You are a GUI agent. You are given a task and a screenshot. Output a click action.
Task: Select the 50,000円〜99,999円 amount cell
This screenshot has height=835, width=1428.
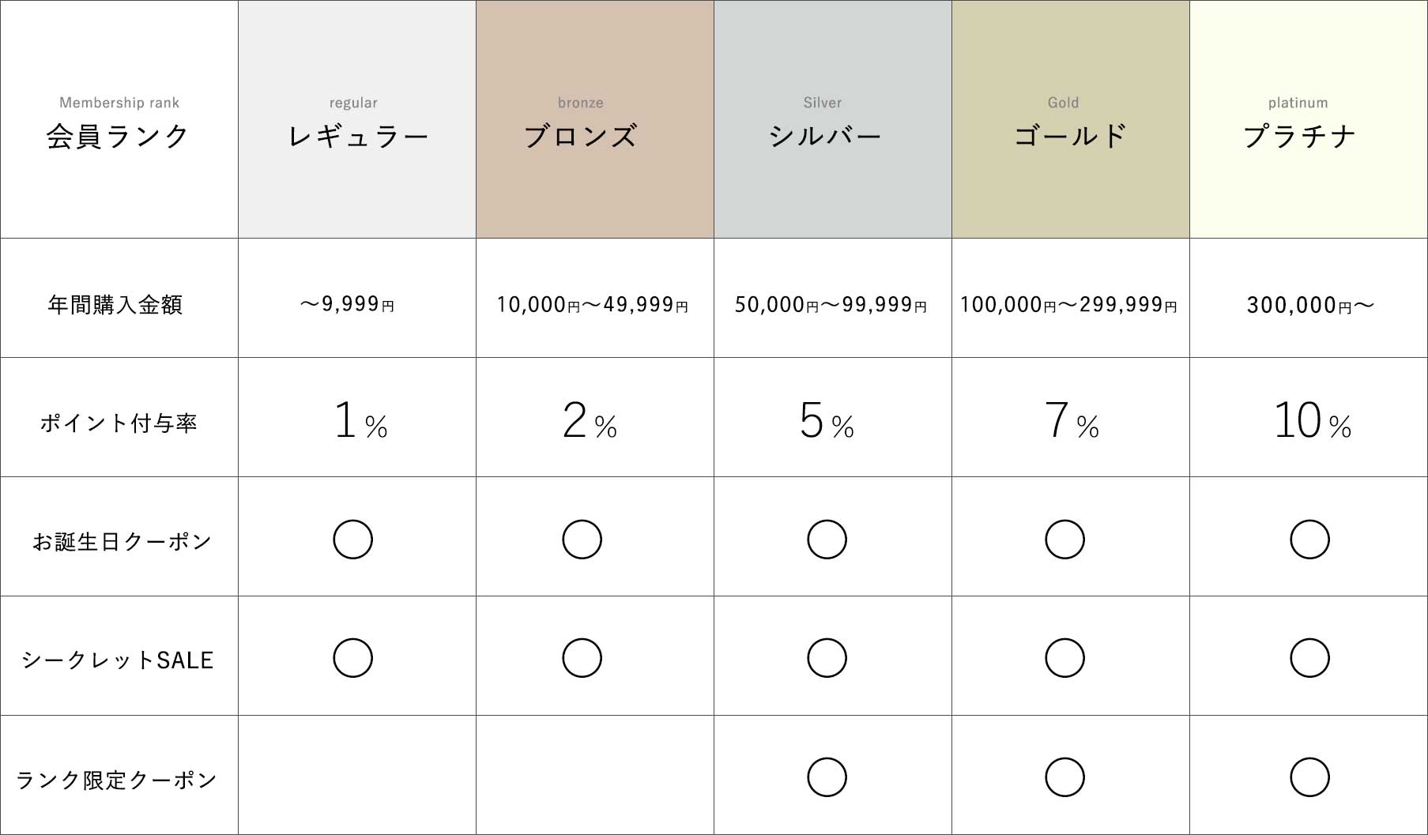point(831,304)
